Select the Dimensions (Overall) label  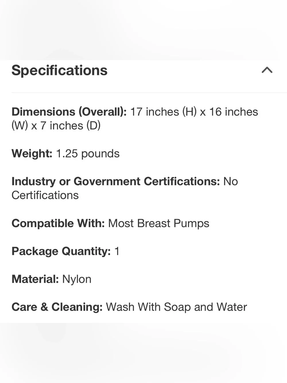69,112
